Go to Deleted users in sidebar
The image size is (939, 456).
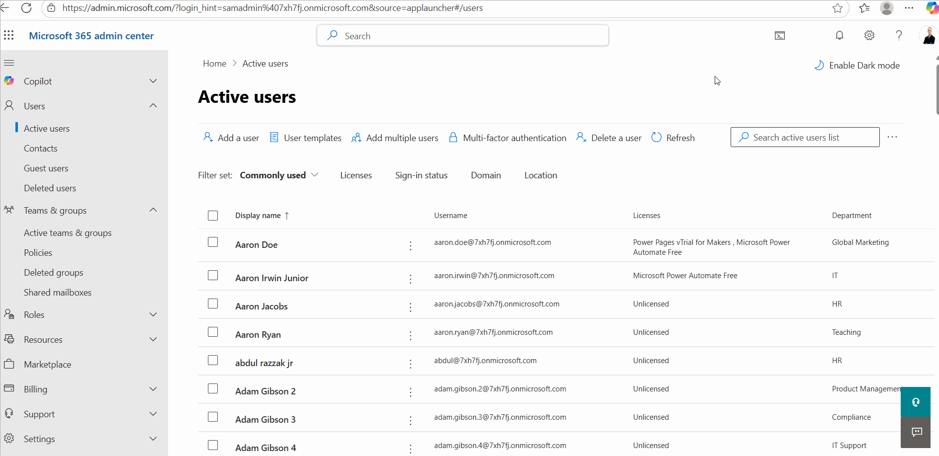pos(50,188)
